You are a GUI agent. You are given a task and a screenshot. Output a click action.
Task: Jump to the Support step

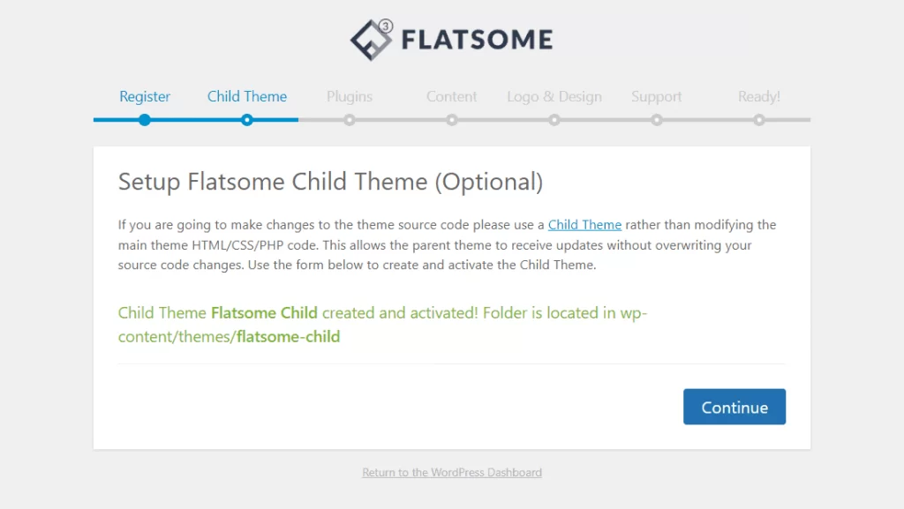point(656,97)
